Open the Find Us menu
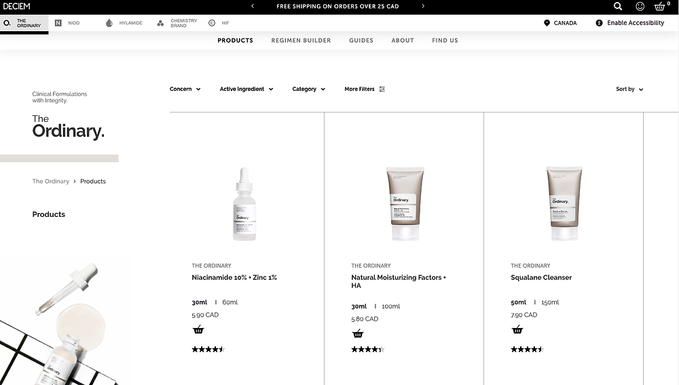 (445, 40)
